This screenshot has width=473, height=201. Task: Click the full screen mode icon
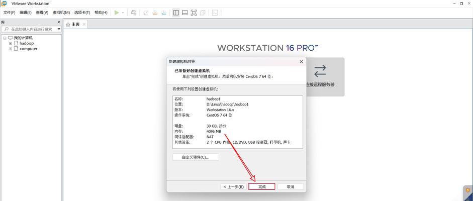[194, 13]
